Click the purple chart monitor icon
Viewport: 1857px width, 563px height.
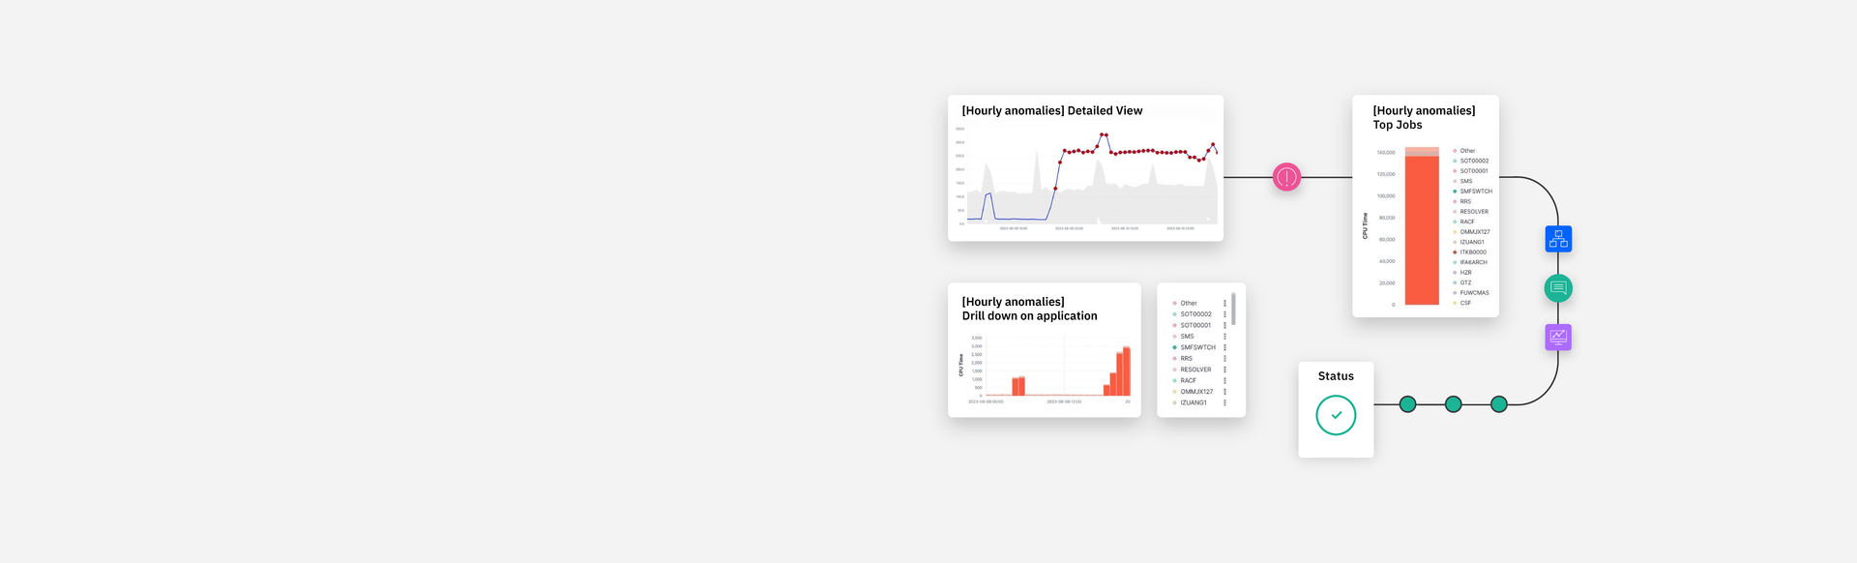1558,338
